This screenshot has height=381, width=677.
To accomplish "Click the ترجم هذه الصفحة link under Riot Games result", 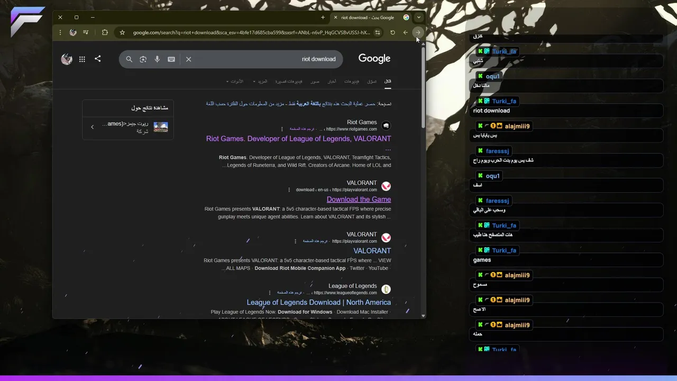I will tap(302, 129).
